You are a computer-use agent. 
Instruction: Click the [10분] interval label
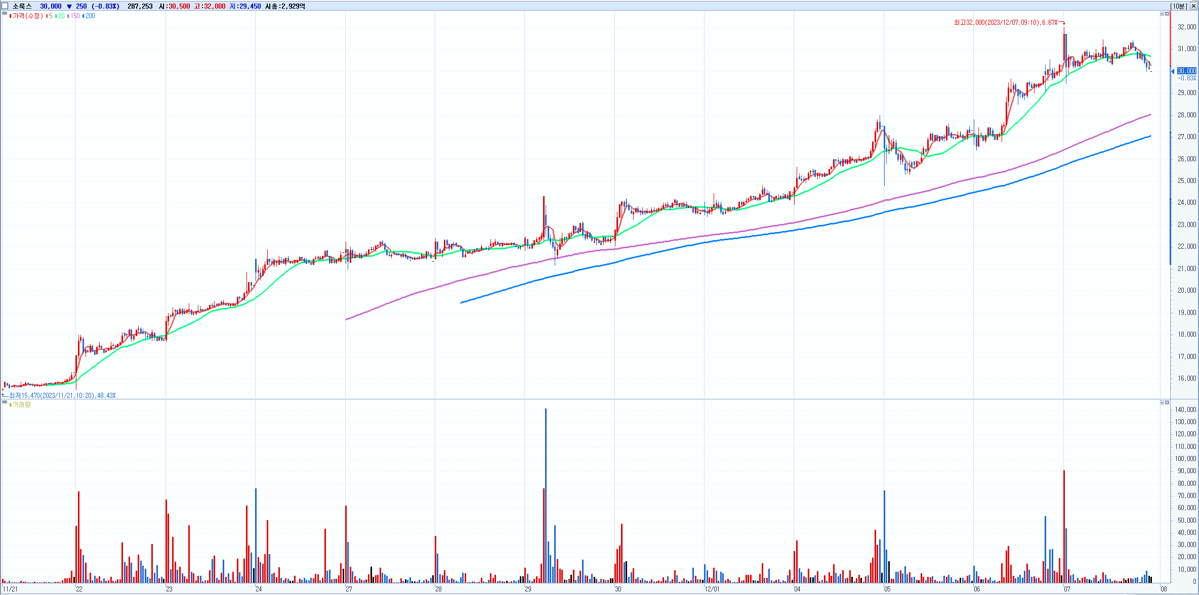click(1178, 6)
